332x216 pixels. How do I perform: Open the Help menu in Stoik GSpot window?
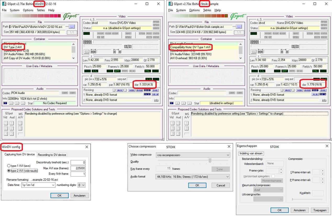coord(218,10)
